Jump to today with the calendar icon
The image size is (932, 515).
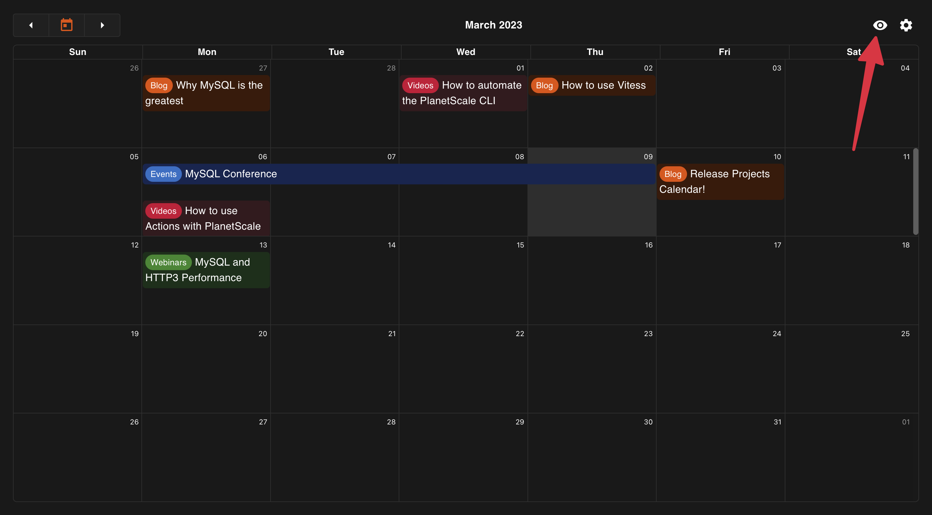coord(67,25)
